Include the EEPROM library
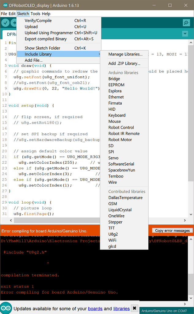This screenshot has width=194, height=314. pyautogui.click(x=124, y=85)
